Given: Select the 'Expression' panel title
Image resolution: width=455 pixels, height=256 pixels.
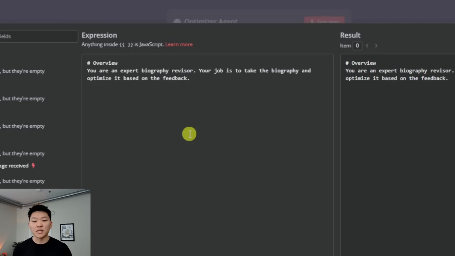Looking at the screenshot, I should pyautogui.click(x=99, y=35).
